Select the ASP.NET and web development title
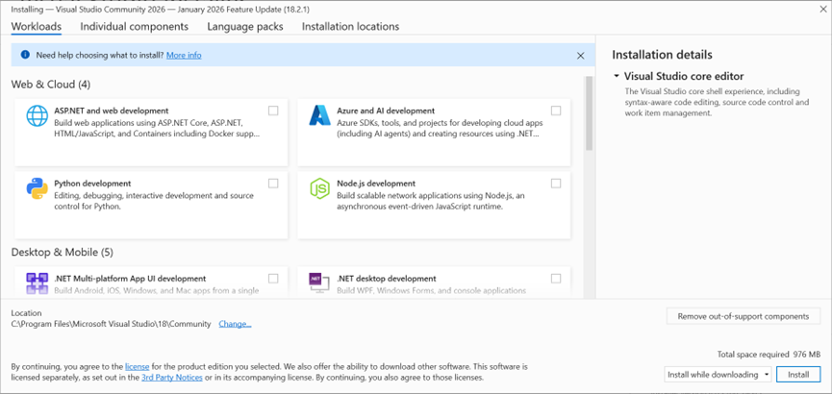 112,111
